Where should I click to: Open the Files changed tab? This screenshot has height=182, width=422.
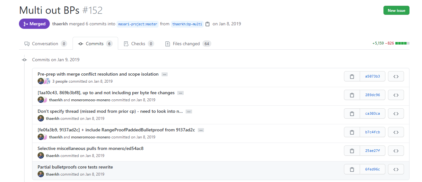[188, 44]
